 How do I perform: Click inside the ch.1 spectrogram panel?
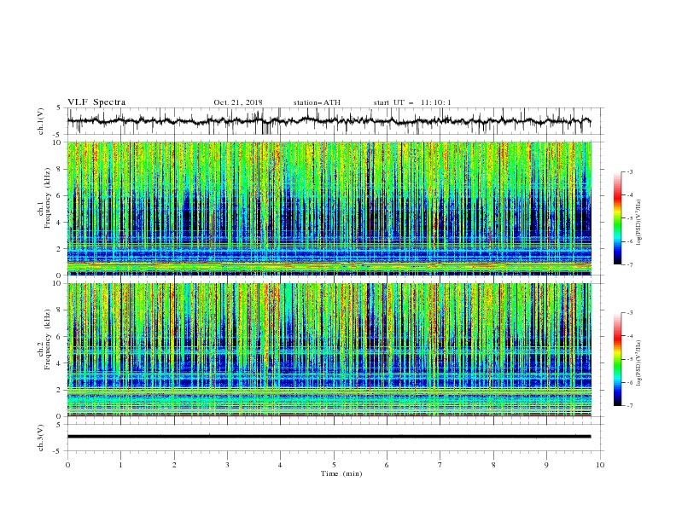click(x=329, y=208)
